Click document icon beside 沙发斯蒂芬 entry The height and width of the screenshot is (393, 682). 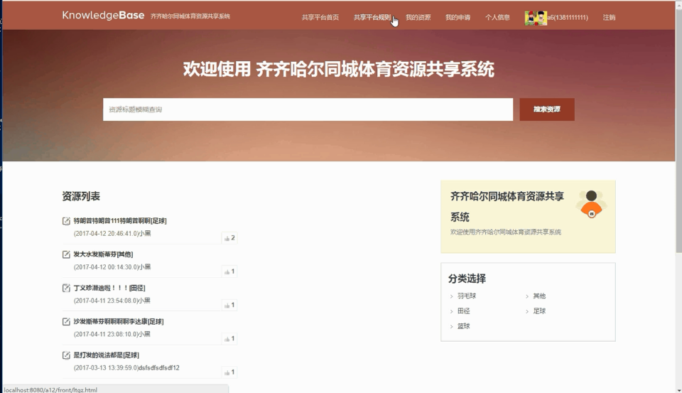pos(66,322)
